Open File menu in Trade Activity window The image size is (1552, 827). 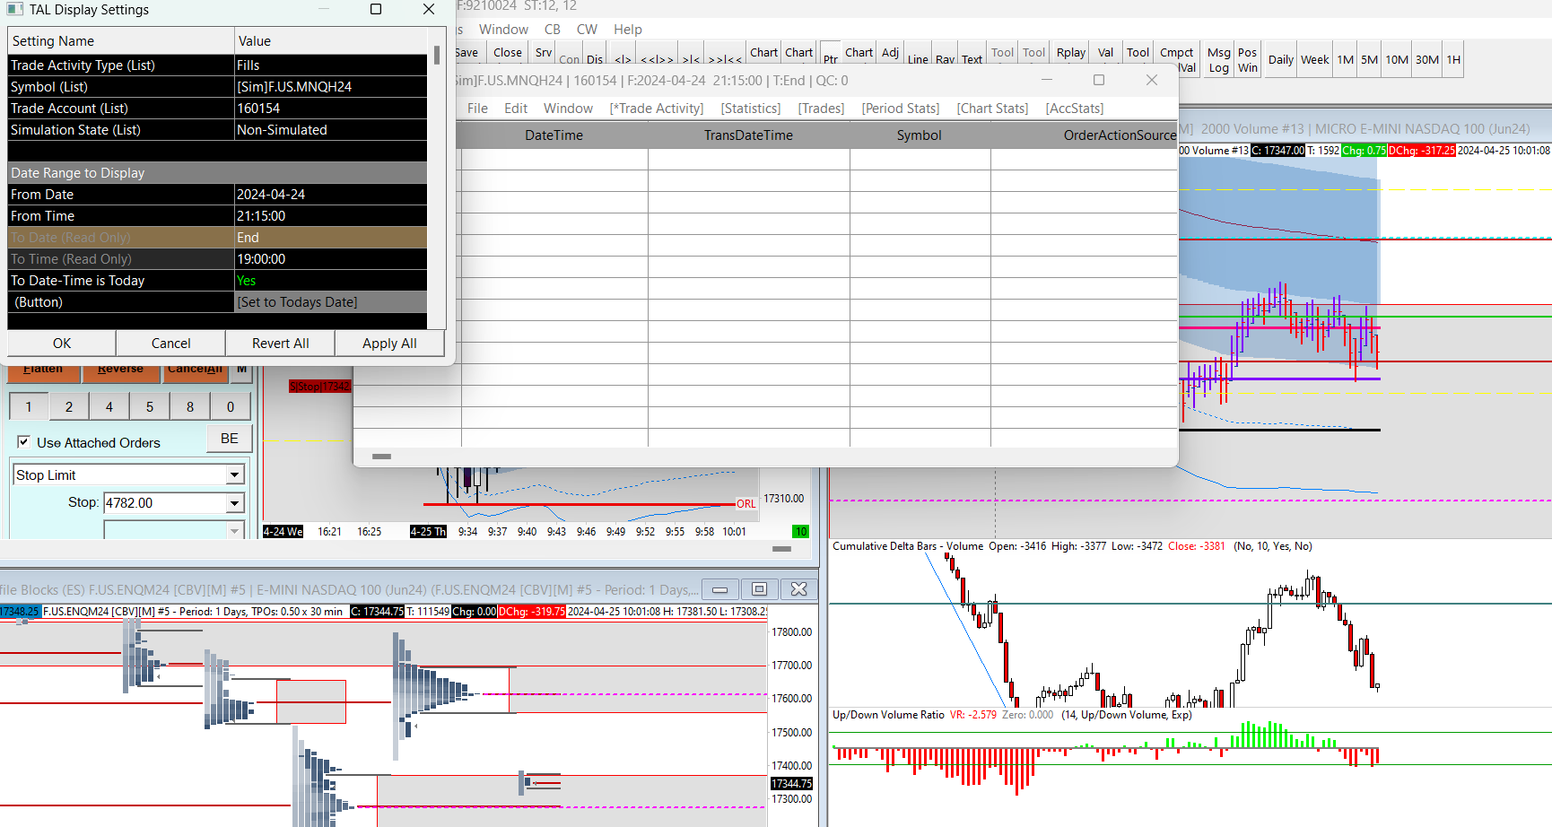click(x=477, y=109)
